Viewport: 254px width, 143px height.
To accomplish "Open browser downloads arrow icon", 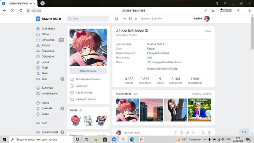I will click(x=250, y=10).
